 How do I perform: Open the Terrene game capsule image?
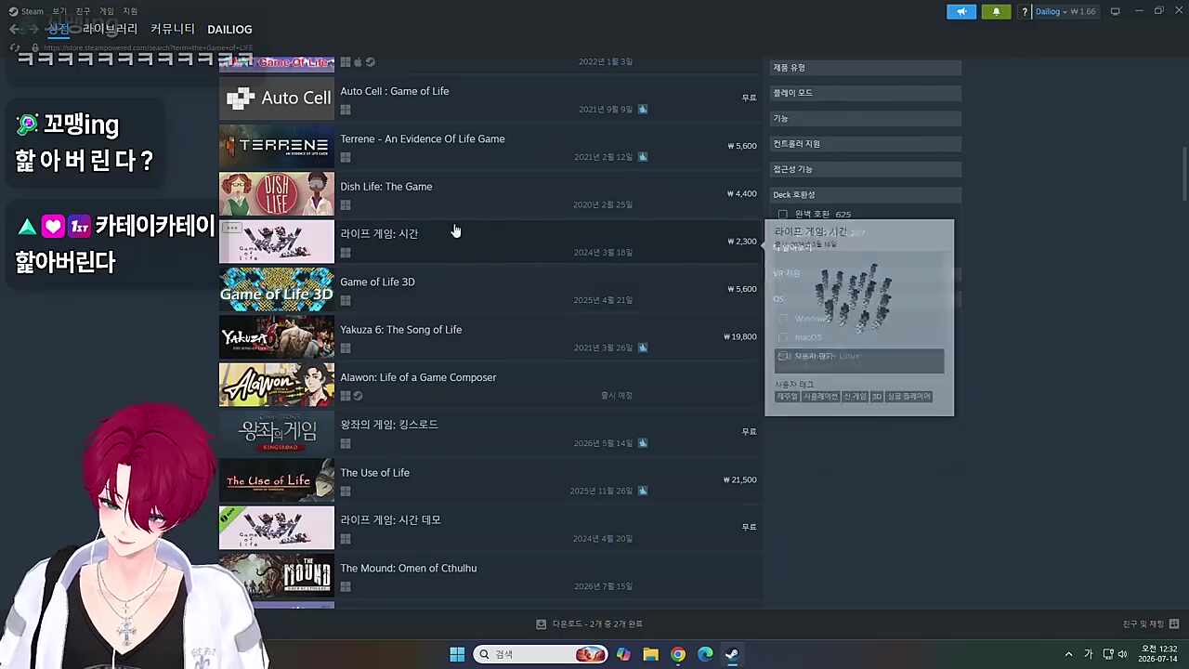coord(277,146)
